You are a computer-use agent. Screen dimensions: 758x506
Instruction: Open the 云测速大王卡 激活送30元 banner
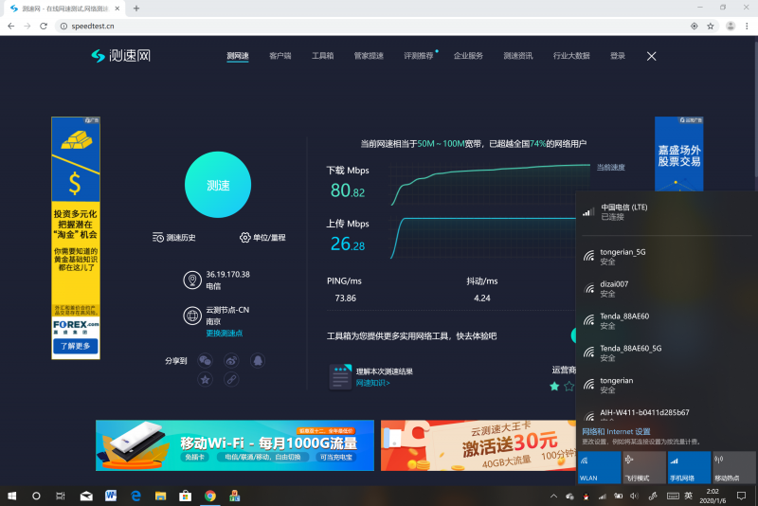click(478, 445)
